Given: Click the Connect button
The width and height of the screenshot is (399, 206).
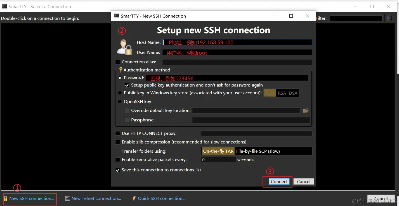Looking at the screenshot, I should 279,181.
